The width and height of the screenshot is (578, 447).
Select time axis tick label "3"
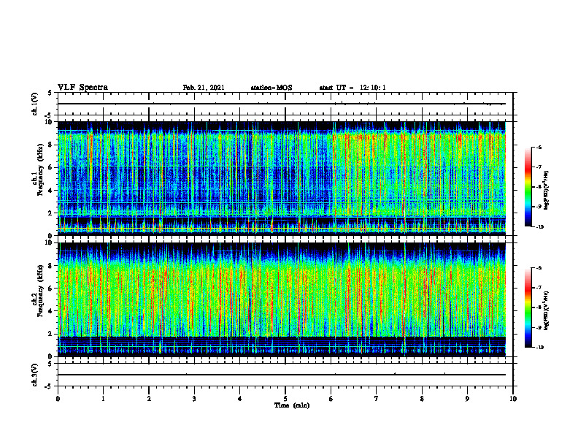coord(194,398)
